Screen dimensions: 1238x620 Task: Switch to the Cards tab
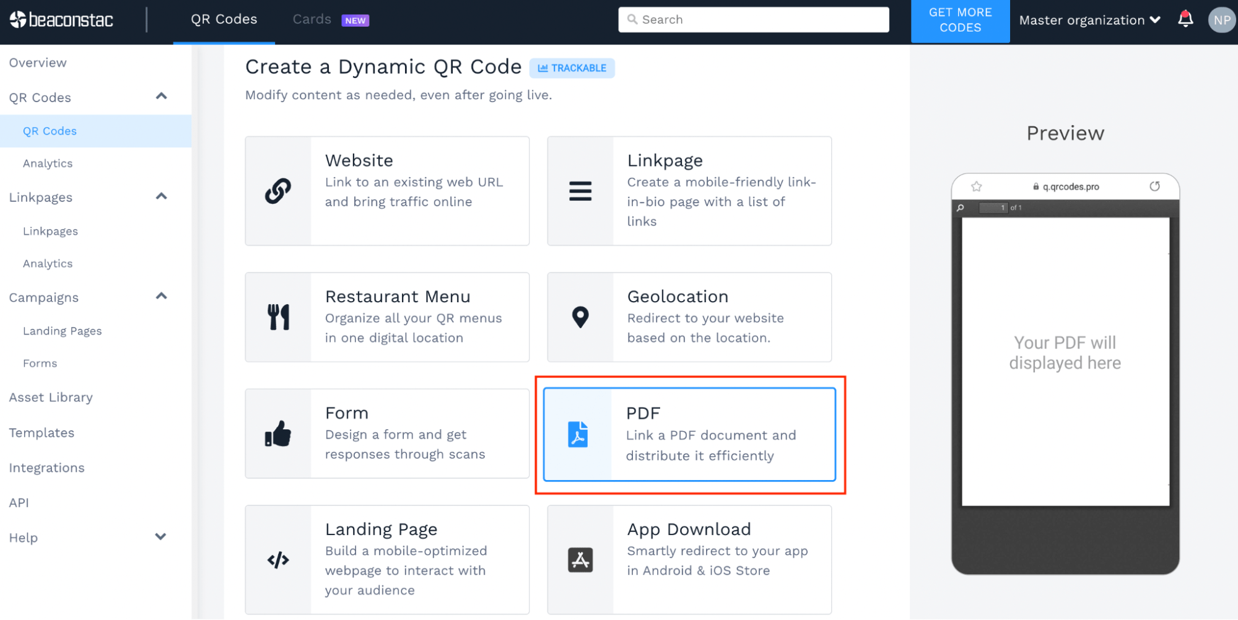312,19
